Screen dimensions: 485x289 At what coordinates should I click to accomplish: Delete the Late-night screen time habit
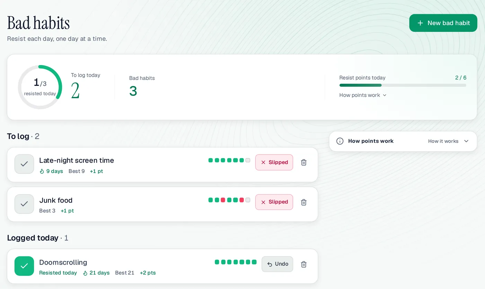pyautogui.click(x=304, y=162)
